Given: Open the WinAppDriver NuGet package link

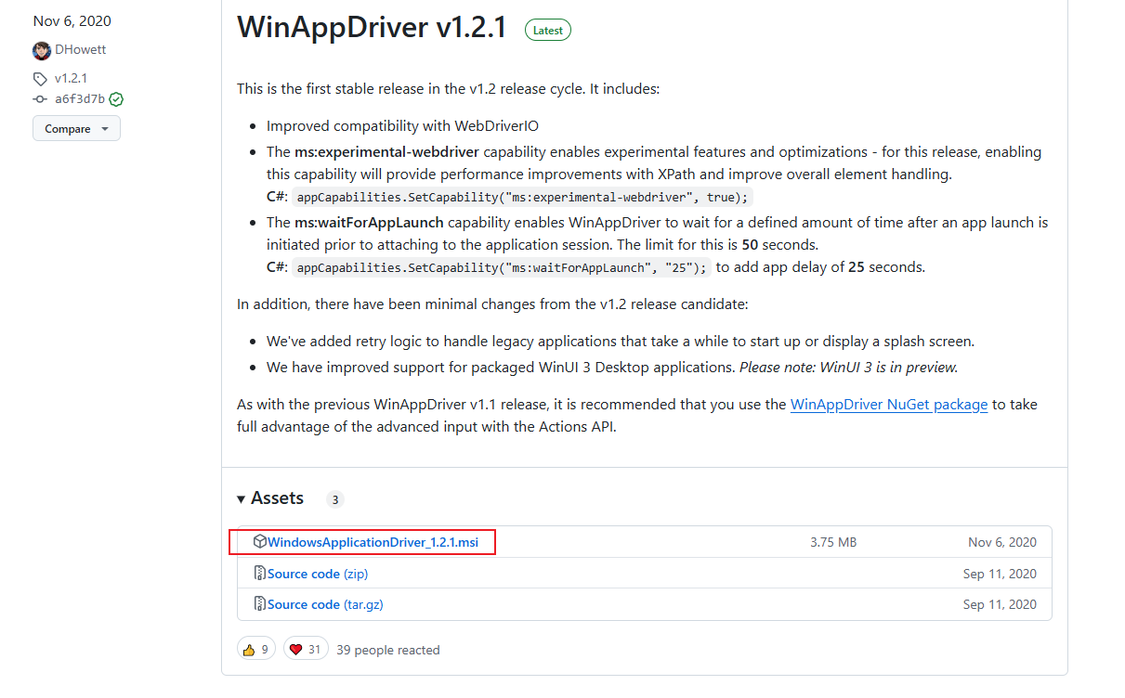Looking at the screenshot, I should click(x=888, y=405).
